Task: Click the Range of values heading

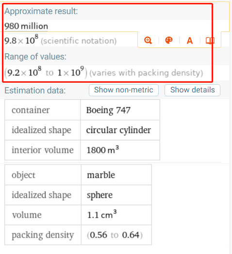Action: tap(35, 57)
